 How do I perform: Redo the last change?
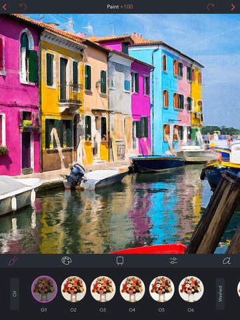pos(211,7)
